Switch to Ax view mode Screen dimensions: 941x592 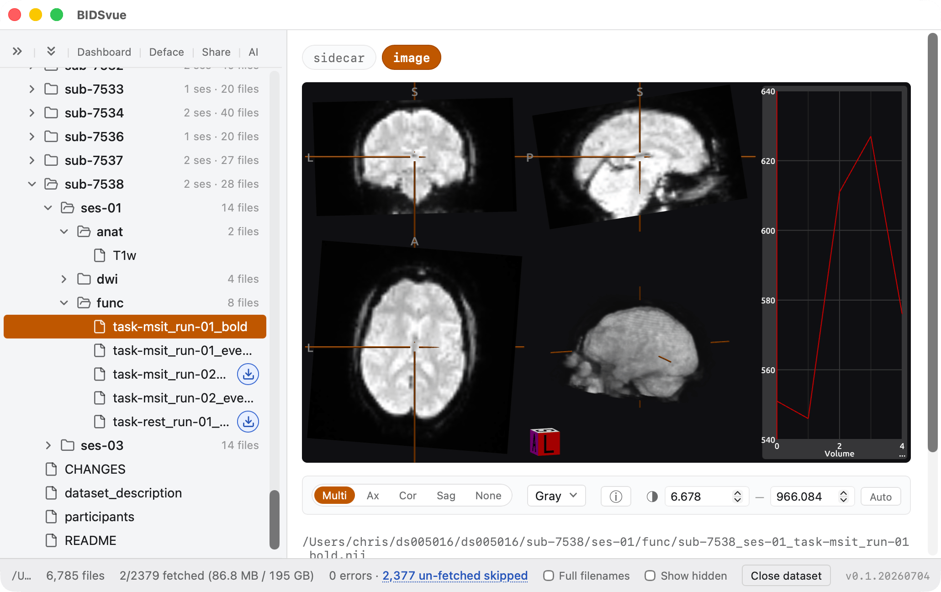[373, 496]
